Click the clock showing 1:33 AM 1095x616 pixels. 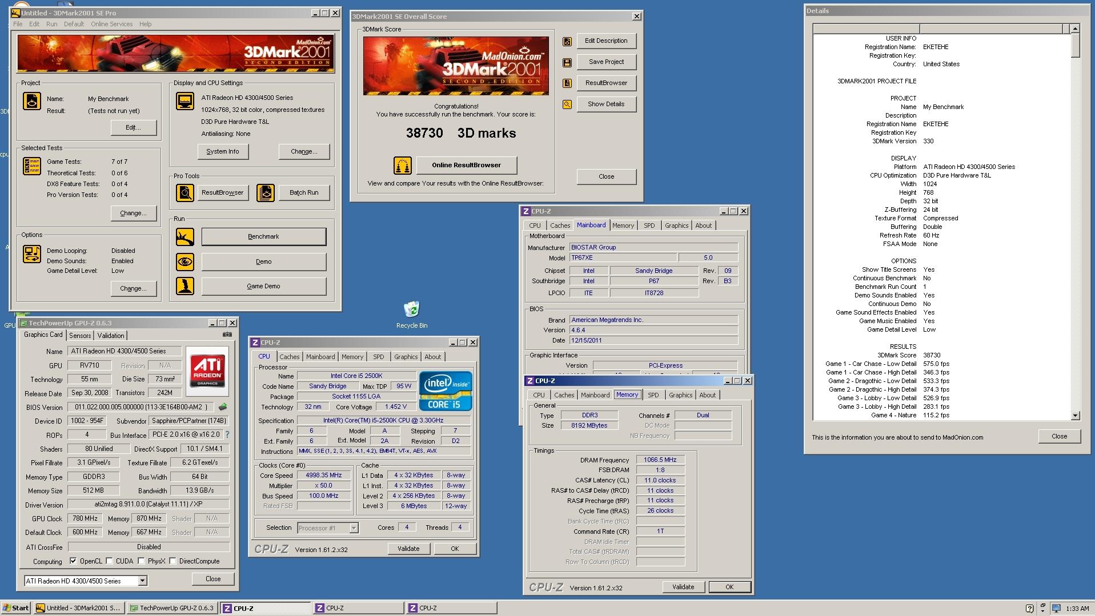(1077, 609)
